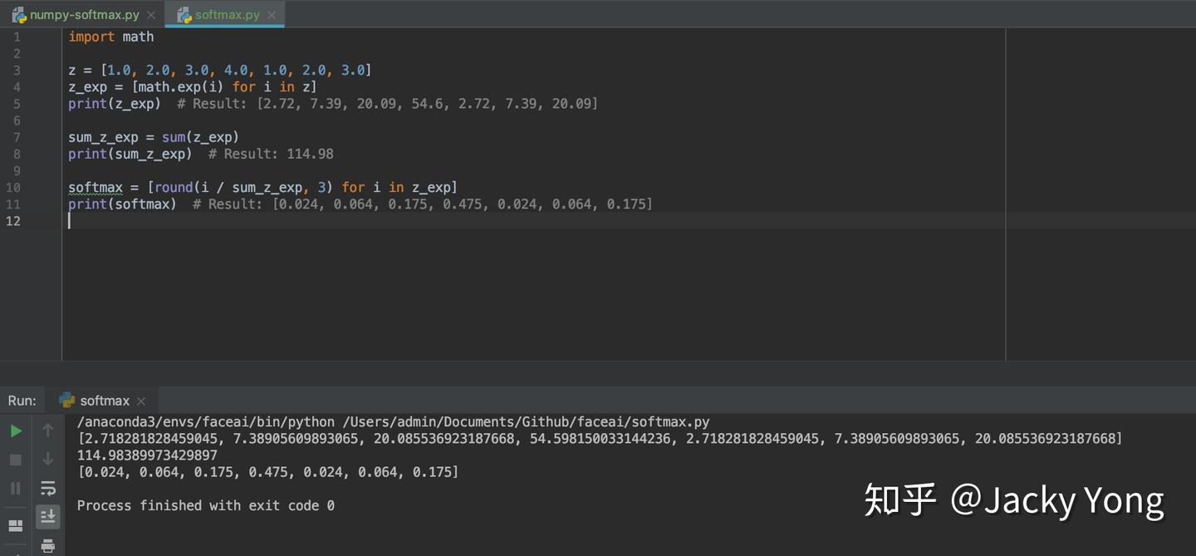Viewport: 1196px width, 556px height.
Task: Select the softmax.py editor tab
Action: [228, 15]
